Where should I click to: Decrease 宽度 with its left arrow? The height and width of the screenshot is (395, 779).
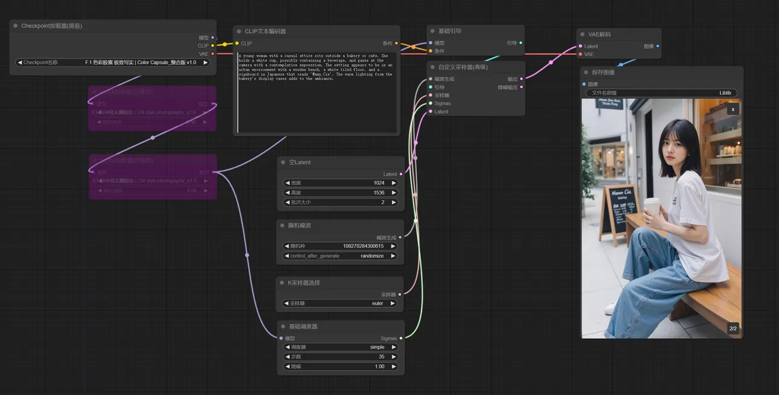coord(287,183)
